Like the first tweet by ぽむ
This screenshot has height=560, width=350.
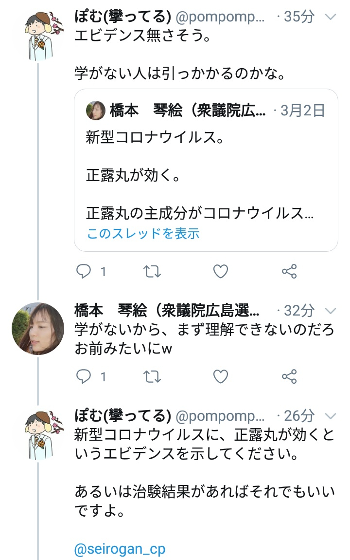click(221, 271)
